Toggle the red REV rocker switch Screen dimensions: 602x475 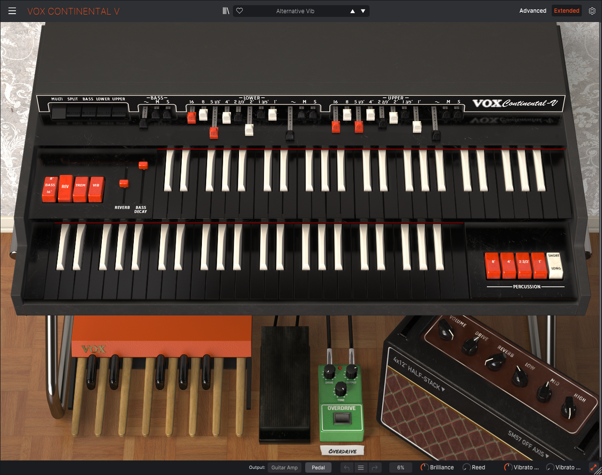coord(65,189)
